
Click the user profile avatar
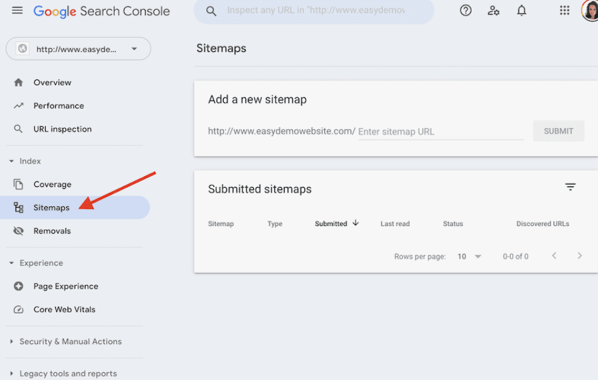click(591, 11)
